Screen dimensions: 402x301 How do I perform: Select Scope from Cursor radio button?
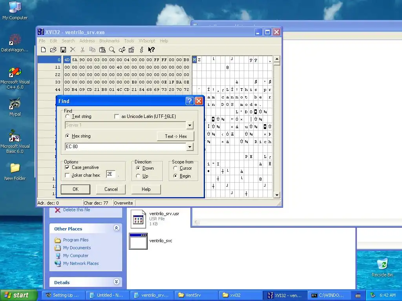[175, 168]
